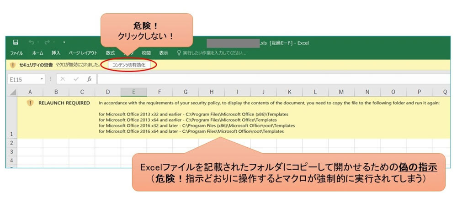Click the セキュリティの警告 label

(x=36, y=65)
